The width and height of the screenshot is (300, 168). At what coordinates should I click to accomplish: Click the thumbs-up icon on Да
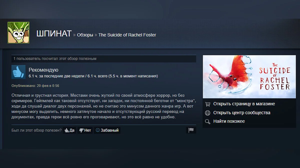(67, 130)
